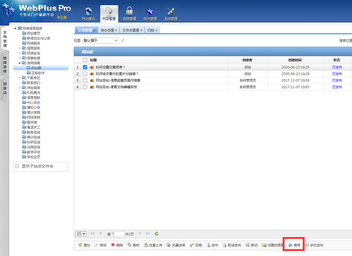Open 权限管理 module icon
The image size is (352, 256).
tap(129, 14)
